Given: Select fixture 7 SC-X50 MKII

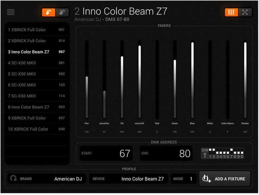Looking at the screenshot, I should click(x=36, y=96).
